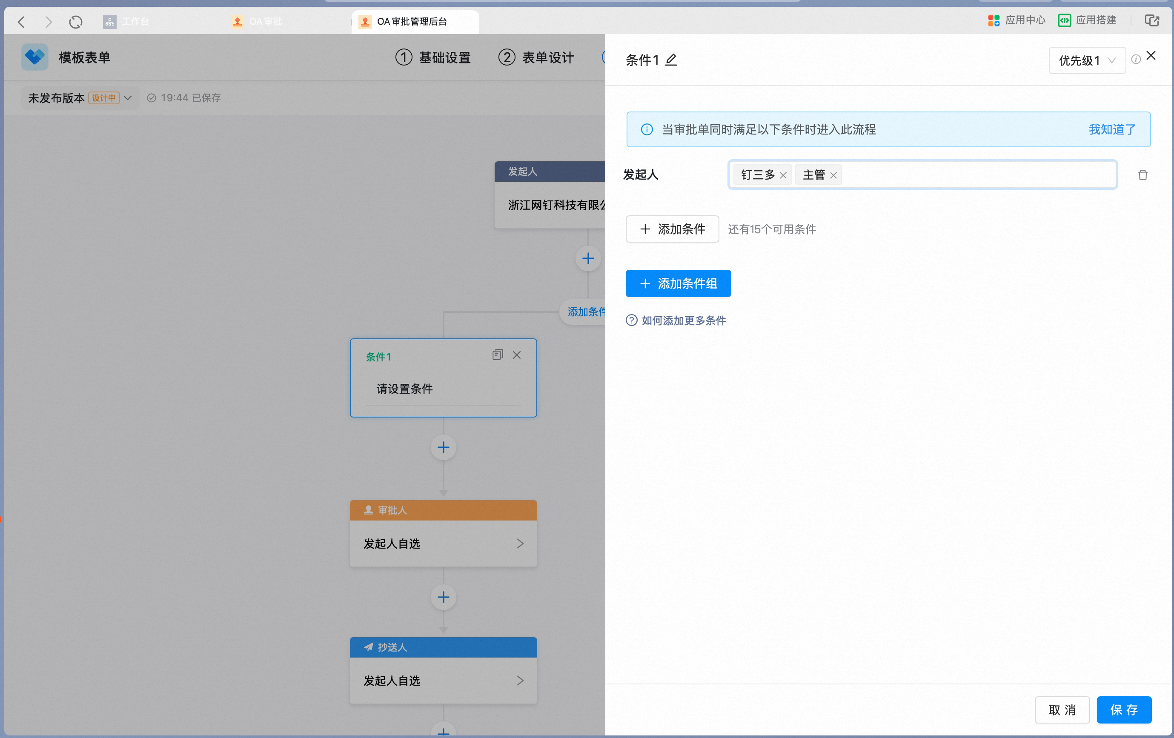Click the 条件1 title in the flowchart card
This screenshot has height=738, width=1174.
tap(378, 357)
